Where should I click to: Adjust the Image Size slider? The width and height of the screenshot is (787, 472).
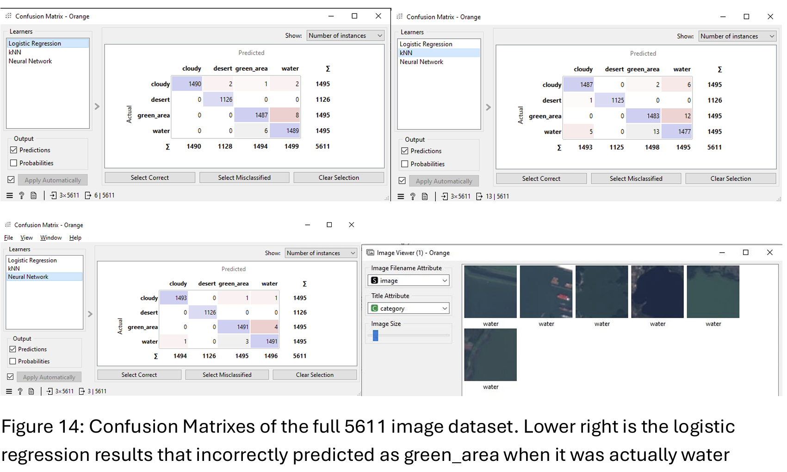[376, 335]
